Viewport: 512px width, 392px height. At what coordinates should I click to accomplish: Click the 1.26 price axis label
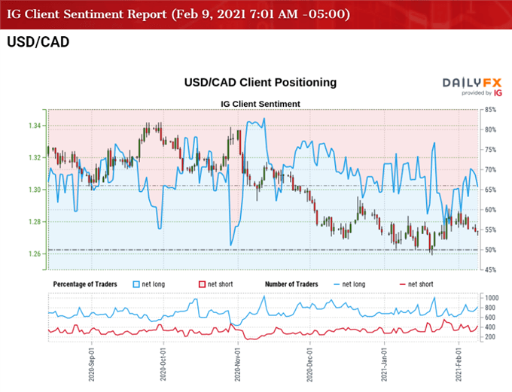pos(35,254)
